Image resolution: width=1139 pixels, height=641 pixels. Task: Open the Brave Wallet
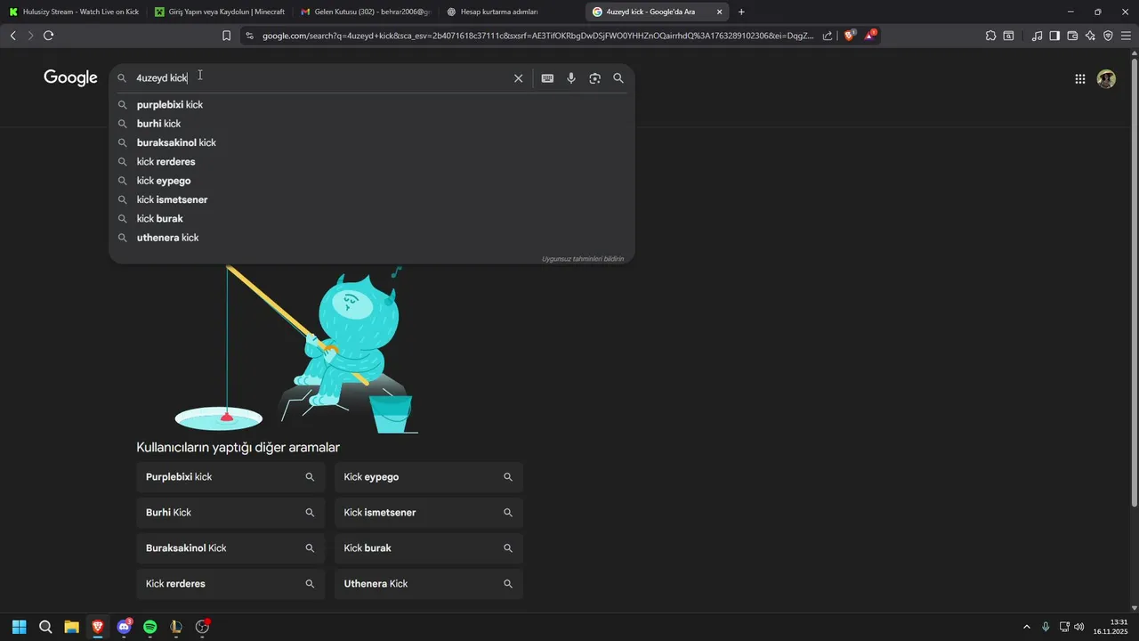tap(1072, 36)
